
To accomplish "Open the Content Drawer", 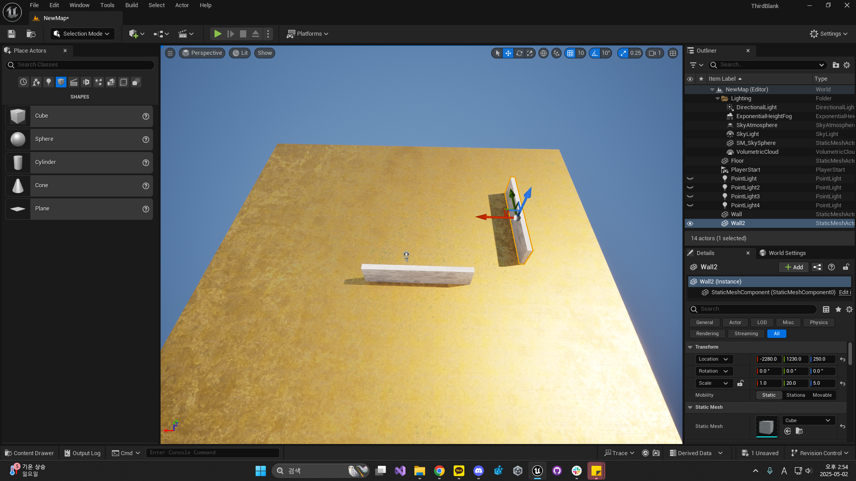I will click(29, 453).
